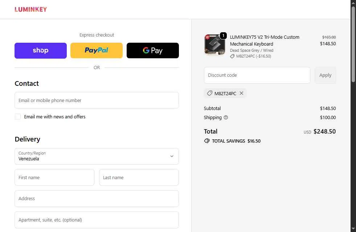The height and width of the screenshot is (232, 356).
Task: Click the discount tag icon under product
Action: (232, 56)
